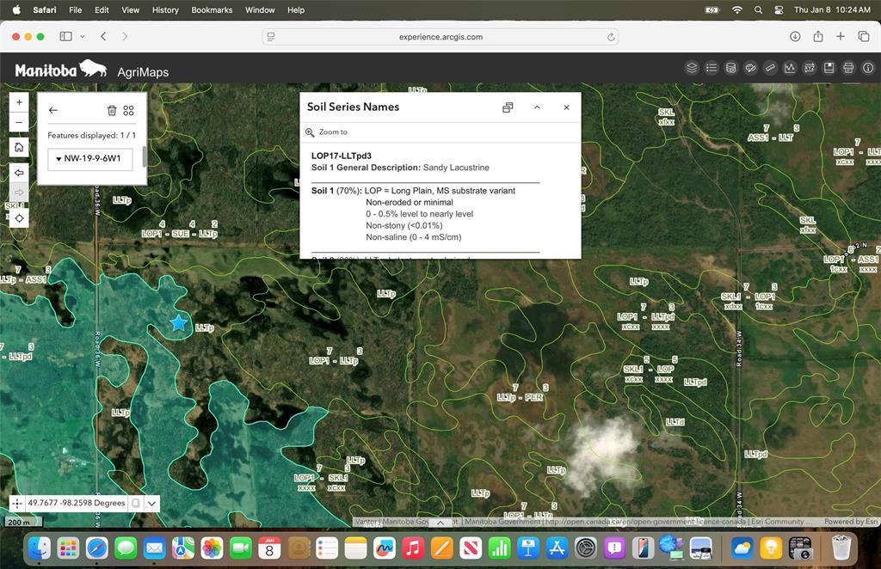Collapse the Soil Series Names popup
The height and width of the screenshot is (569, 881).
(x=537, y=107)
